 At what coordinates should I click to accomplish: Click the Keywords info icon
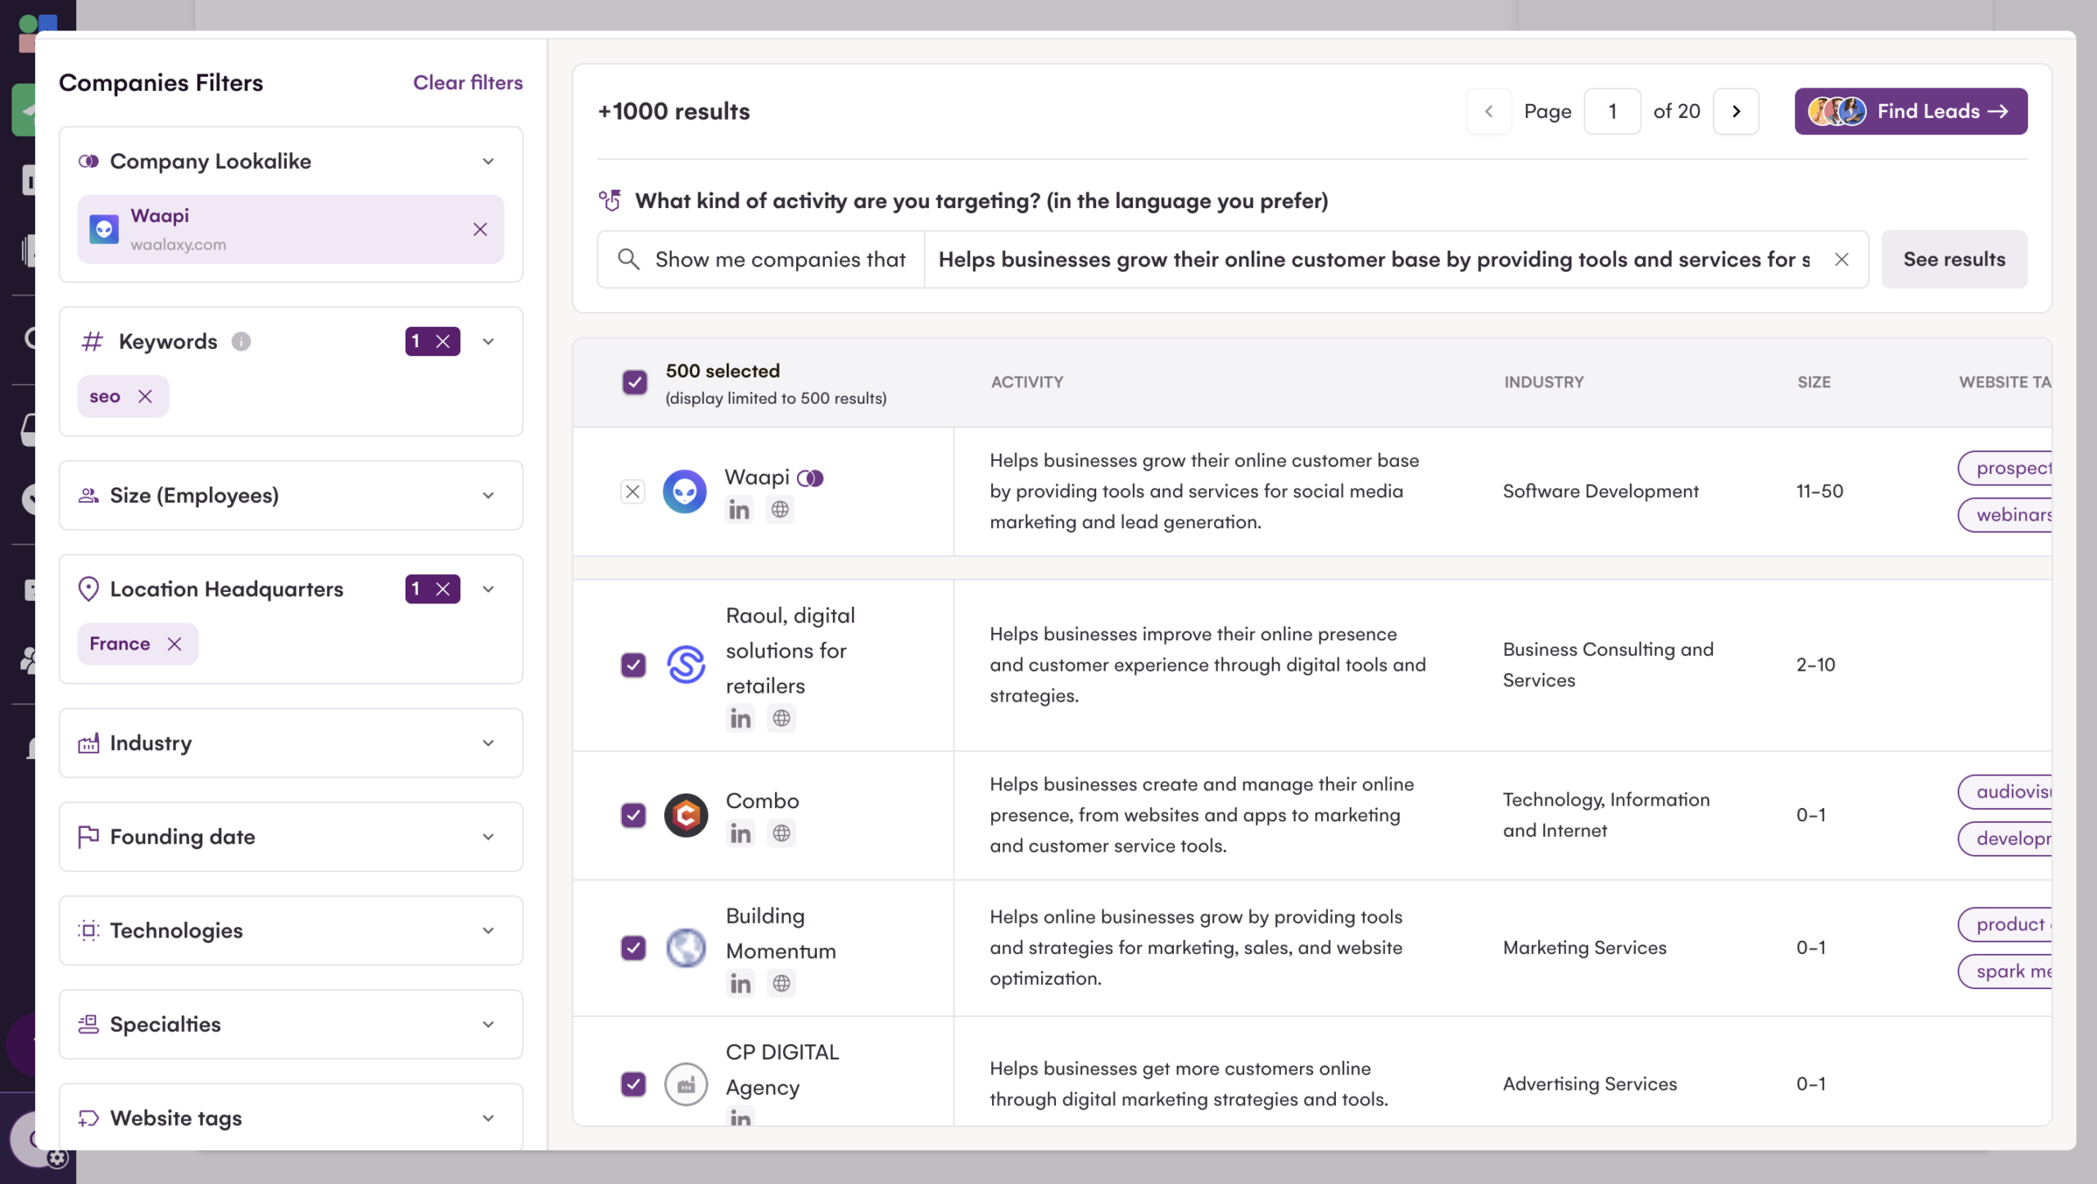[241, 341]
